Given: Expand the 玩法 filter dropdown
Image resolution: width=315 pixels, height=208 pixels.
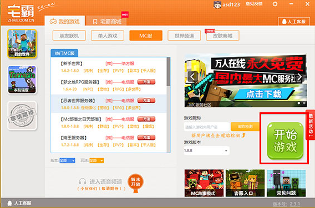Looking at the screenshot, I should [96, 160].
